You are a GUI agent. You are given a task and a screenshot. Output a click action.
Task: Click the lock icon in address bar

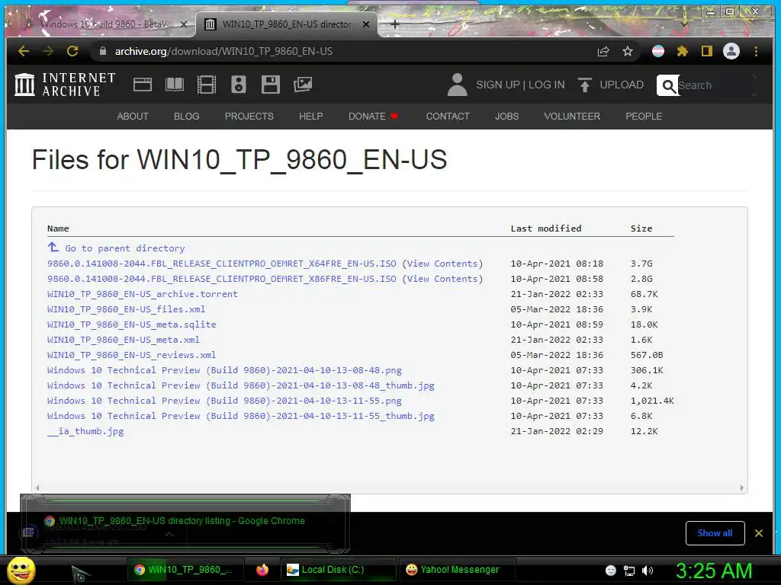103,51
